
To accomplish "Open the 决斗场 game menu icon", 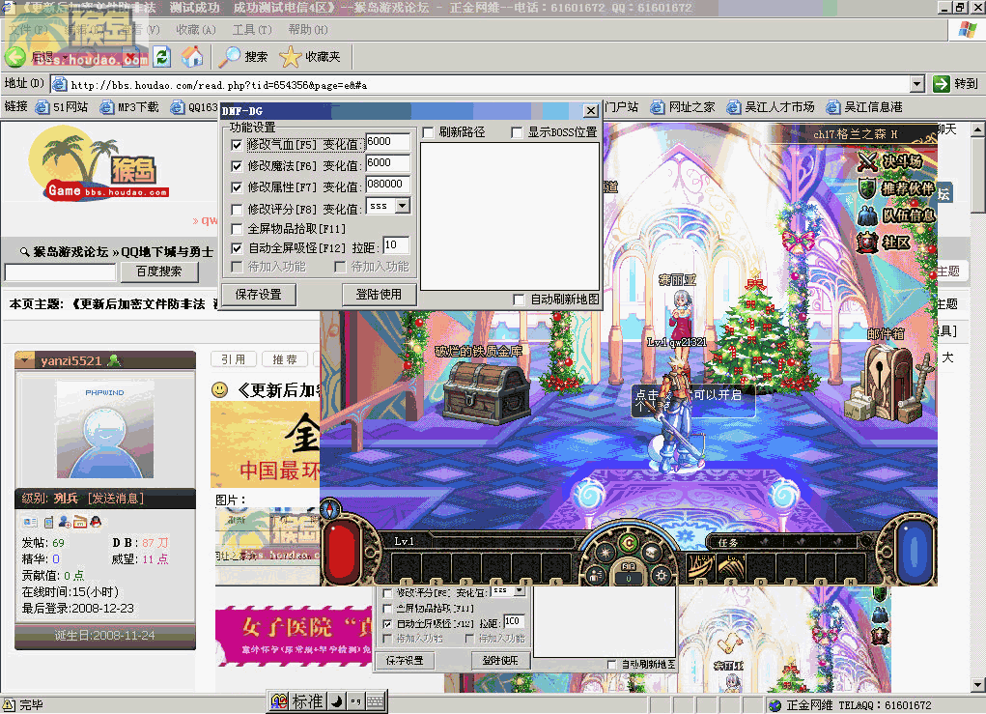I will pyautogui.click(x=868, y=161).
